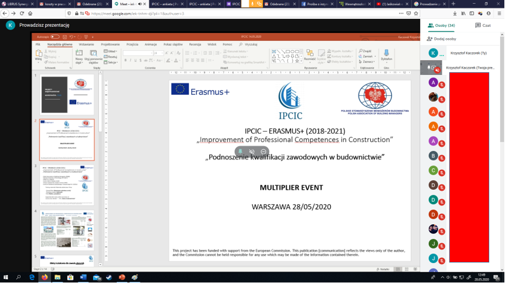
Task: Open the Plik menu tab
Action: 38,44
